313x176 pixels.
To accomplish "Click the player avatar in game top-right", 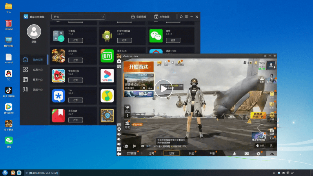I will (x=271, y=65).
